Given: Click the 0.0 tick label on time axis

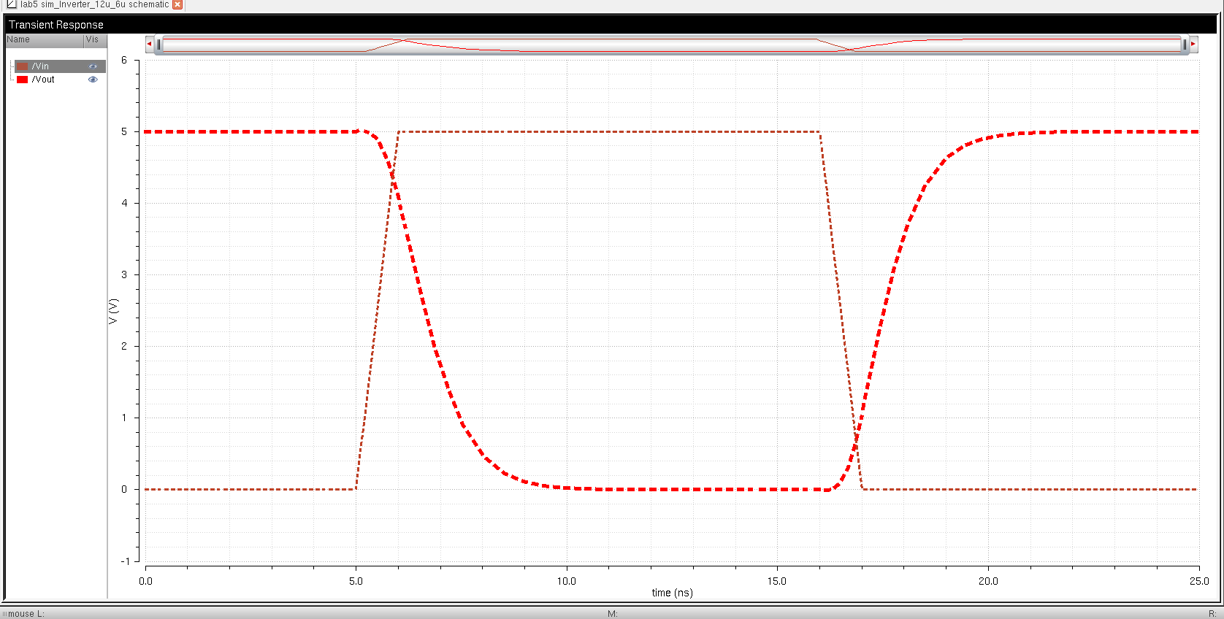Looking at the screenshot, I should tap(145, 581).
